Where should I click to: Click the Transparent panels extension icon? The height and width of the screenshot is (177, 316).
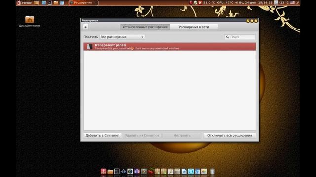[x=90, y=47]
